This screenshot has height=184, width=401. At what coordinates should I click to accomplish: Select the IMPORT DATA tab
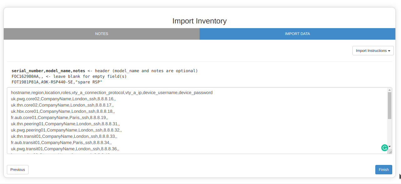[297, 34]
